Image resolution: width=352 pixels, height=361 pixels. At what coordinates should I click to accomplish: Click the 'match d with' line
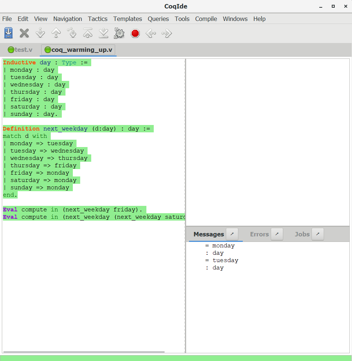coord(25,136)
